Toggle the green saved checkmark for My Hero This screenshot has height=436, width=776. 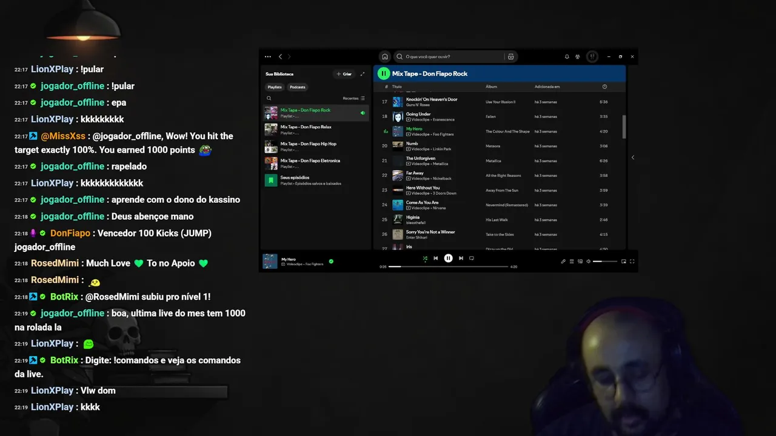click(331, 262)
